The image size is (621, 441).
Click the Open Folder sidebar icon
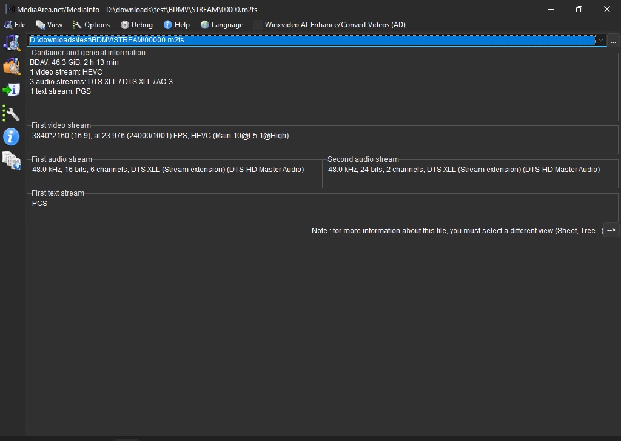tap(12, 66)
